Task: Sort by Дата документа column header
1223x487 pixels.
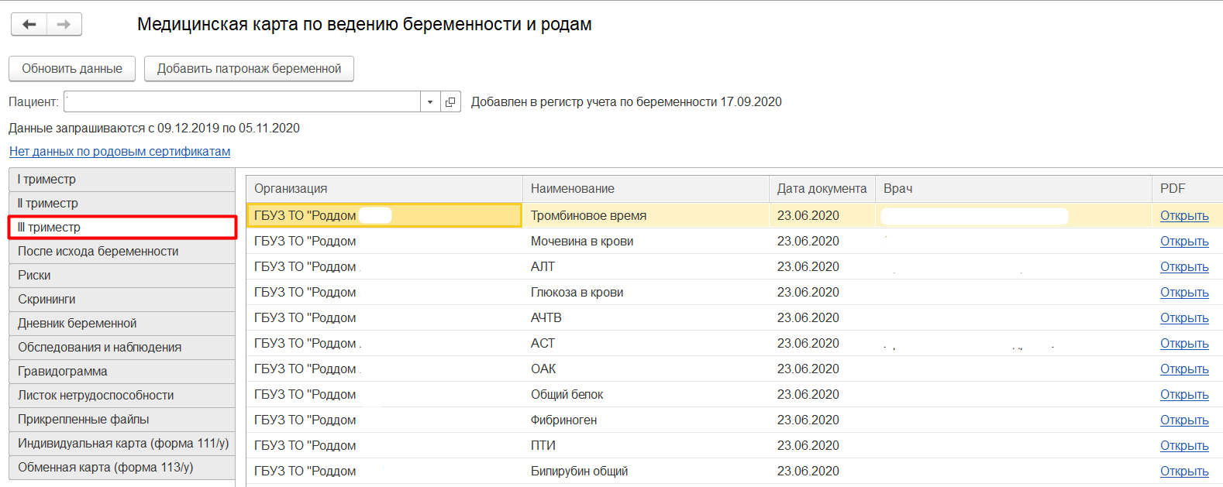Action: tap(822, 189)
